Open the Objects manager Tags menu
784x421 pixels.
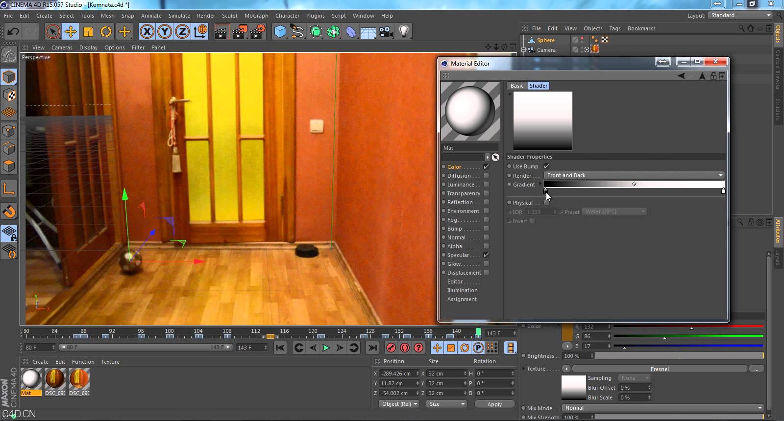[x=614, y=28]
